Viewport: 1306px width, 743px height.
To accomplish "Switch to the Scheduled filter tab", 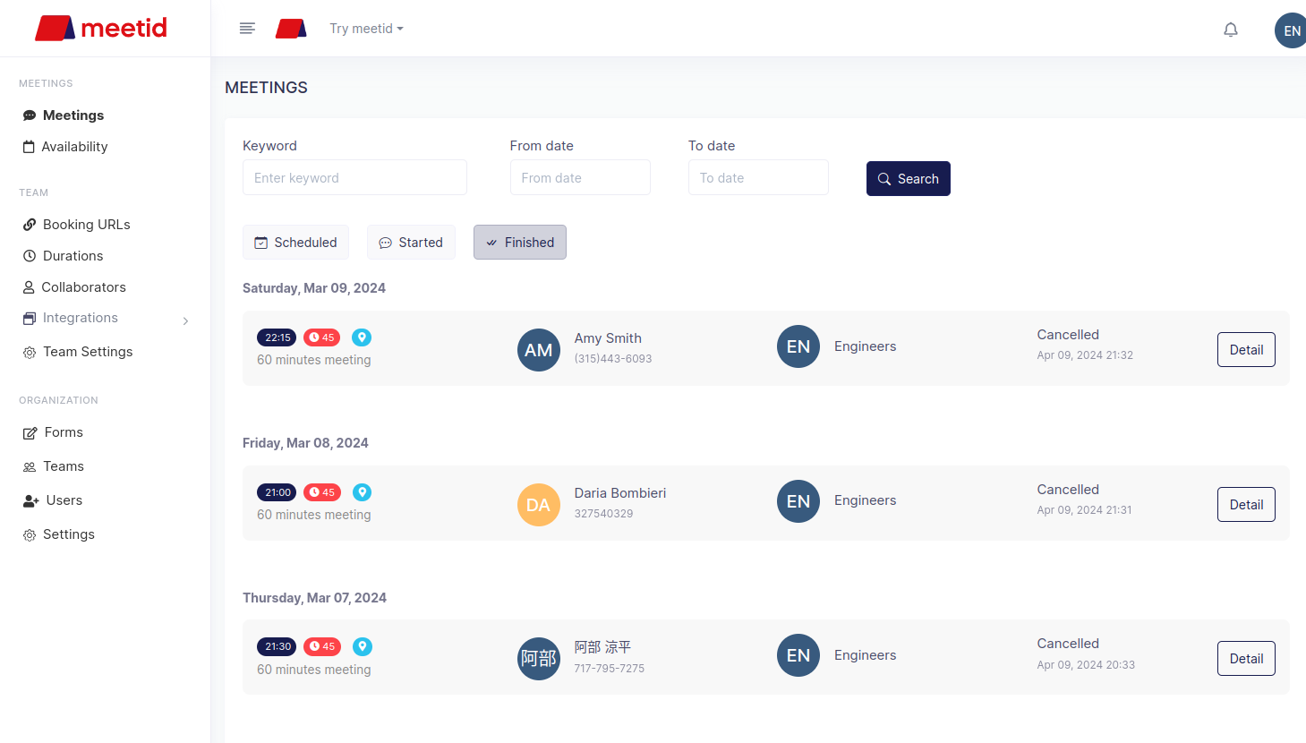I will (x=295, y=242).
